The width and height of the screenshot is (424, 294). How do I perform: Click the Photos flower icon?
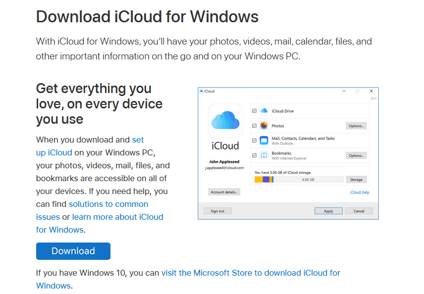(264, 126)
